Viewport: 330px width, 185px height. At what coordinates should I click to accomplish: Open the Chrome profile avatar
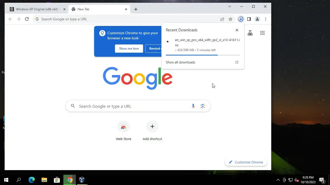click(257, 19)
